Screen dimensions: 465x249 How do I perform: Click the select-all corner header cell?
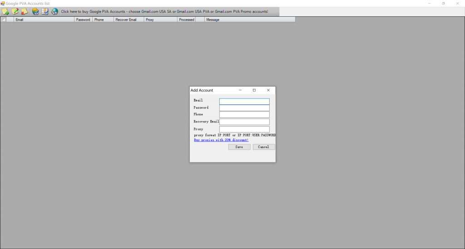3,20
